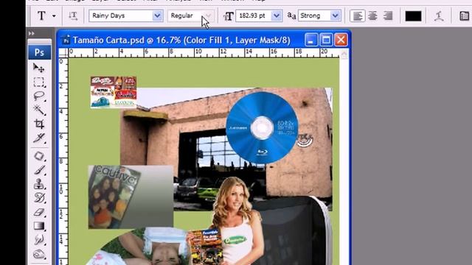Select the Move tool

point(39,68)
